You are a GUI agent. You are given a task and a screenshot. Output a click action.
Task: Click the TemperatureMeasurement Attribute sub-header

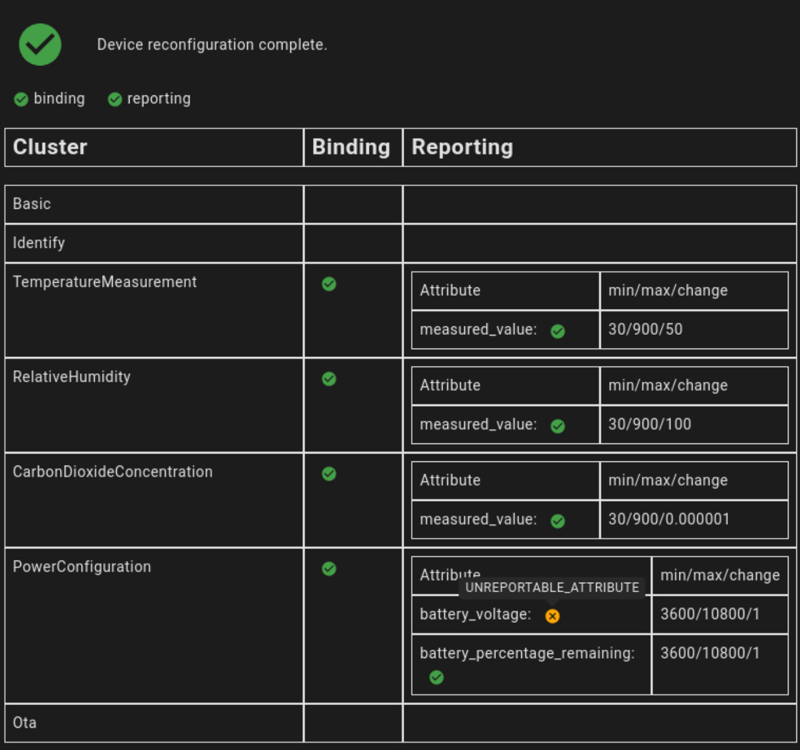(x=450, y=290)
